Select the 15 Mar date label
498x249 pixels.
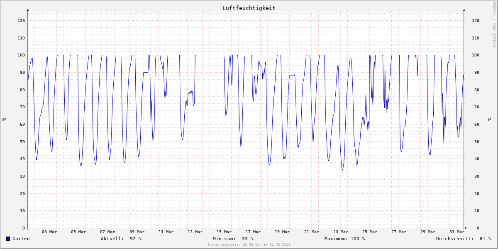(224, 232)
